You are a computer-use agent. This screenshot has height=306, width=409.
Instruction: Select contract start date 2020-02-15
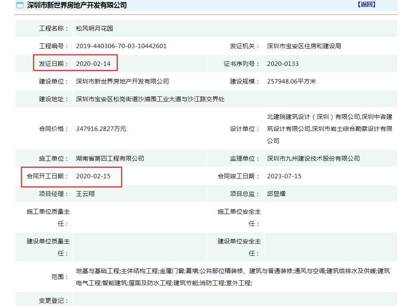click(x=93, y=176)
